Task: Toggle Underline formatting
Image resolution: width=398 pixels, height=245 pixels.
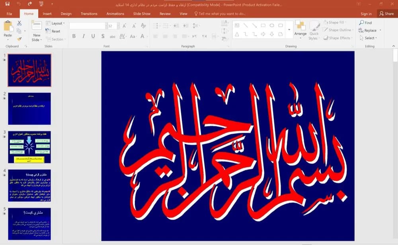Action: click(93, 36)
